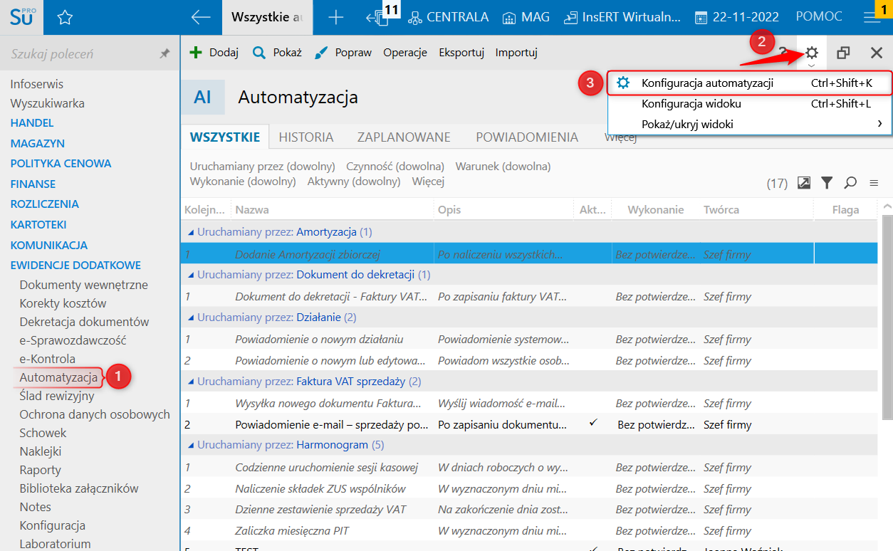Collapse group Uruchamiany przez: Amortyzacja
The height and width of the screenshot is (551, 893).
[x=191, y=232]
